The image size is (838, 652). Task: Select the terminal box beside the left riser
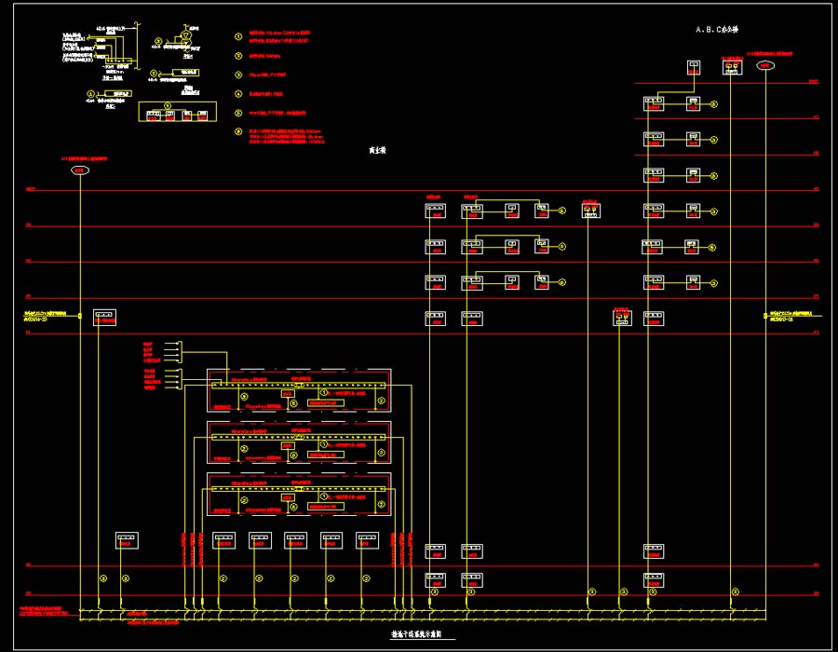pos(104,318)
